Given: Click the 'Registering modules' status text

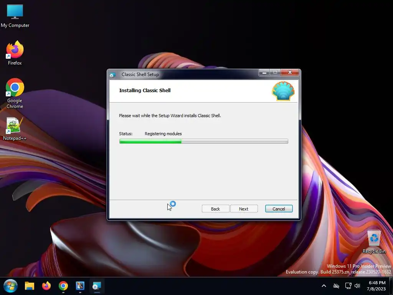Looking at the screenshot, I should (x=163, y=134).
